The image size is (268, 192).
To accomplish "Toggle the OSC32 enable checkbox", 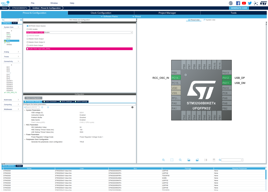I will pos(28,36).
